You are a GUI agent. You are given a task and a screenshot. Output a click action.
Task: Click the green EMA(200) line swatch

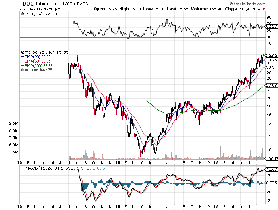[x=23, y=65]
